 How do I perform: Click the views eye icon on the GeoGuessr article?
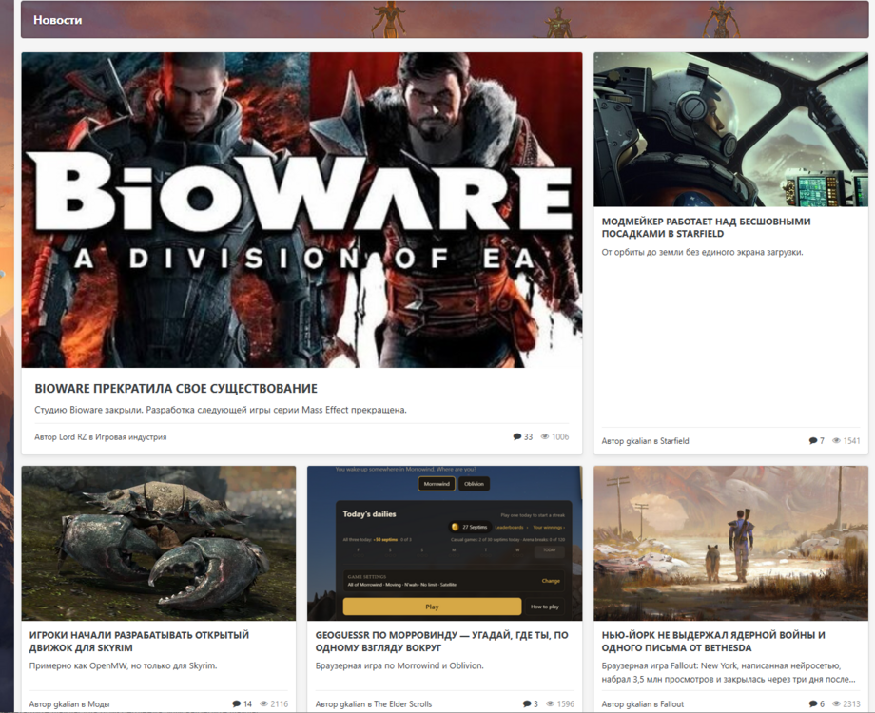(551, 704)
